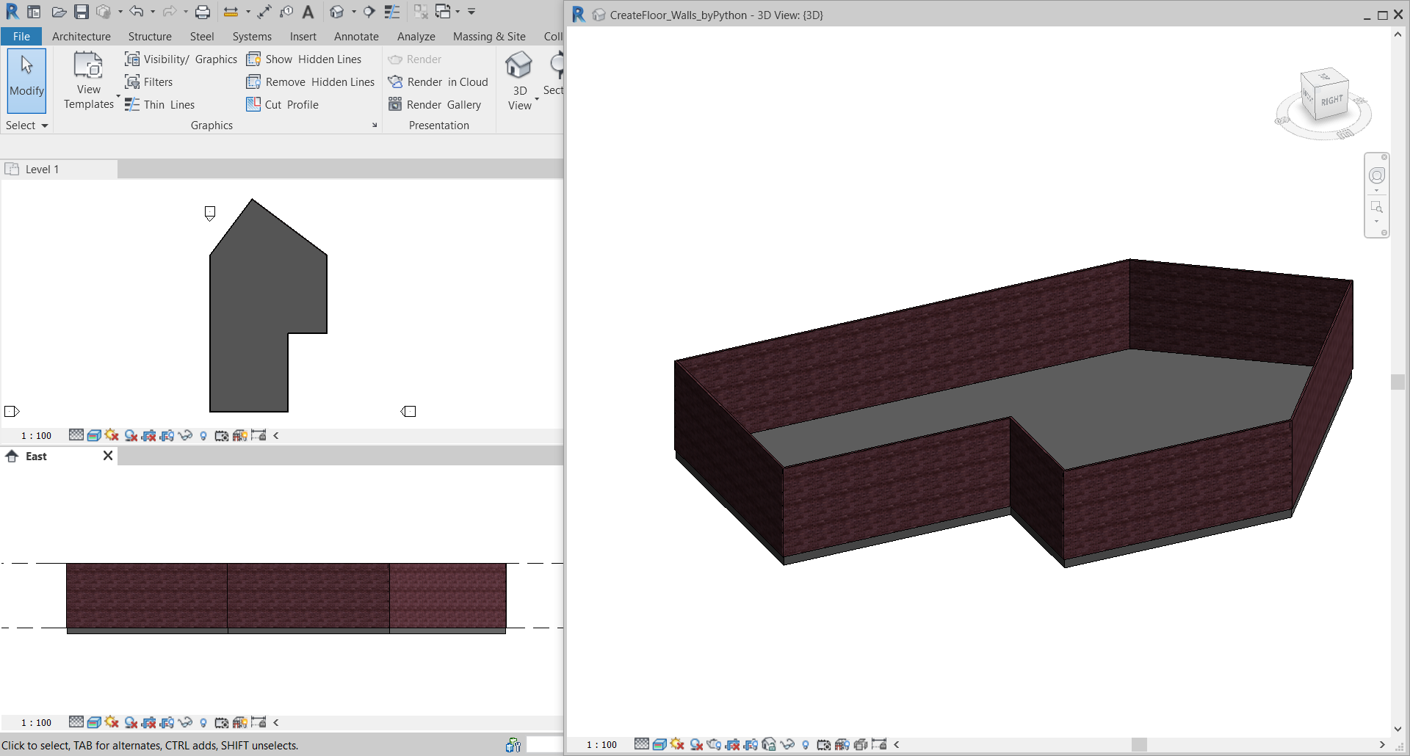The height and width of the screenshot is (756, 1410).
Task: Click Show Hidden Lines
Action: 304,59
